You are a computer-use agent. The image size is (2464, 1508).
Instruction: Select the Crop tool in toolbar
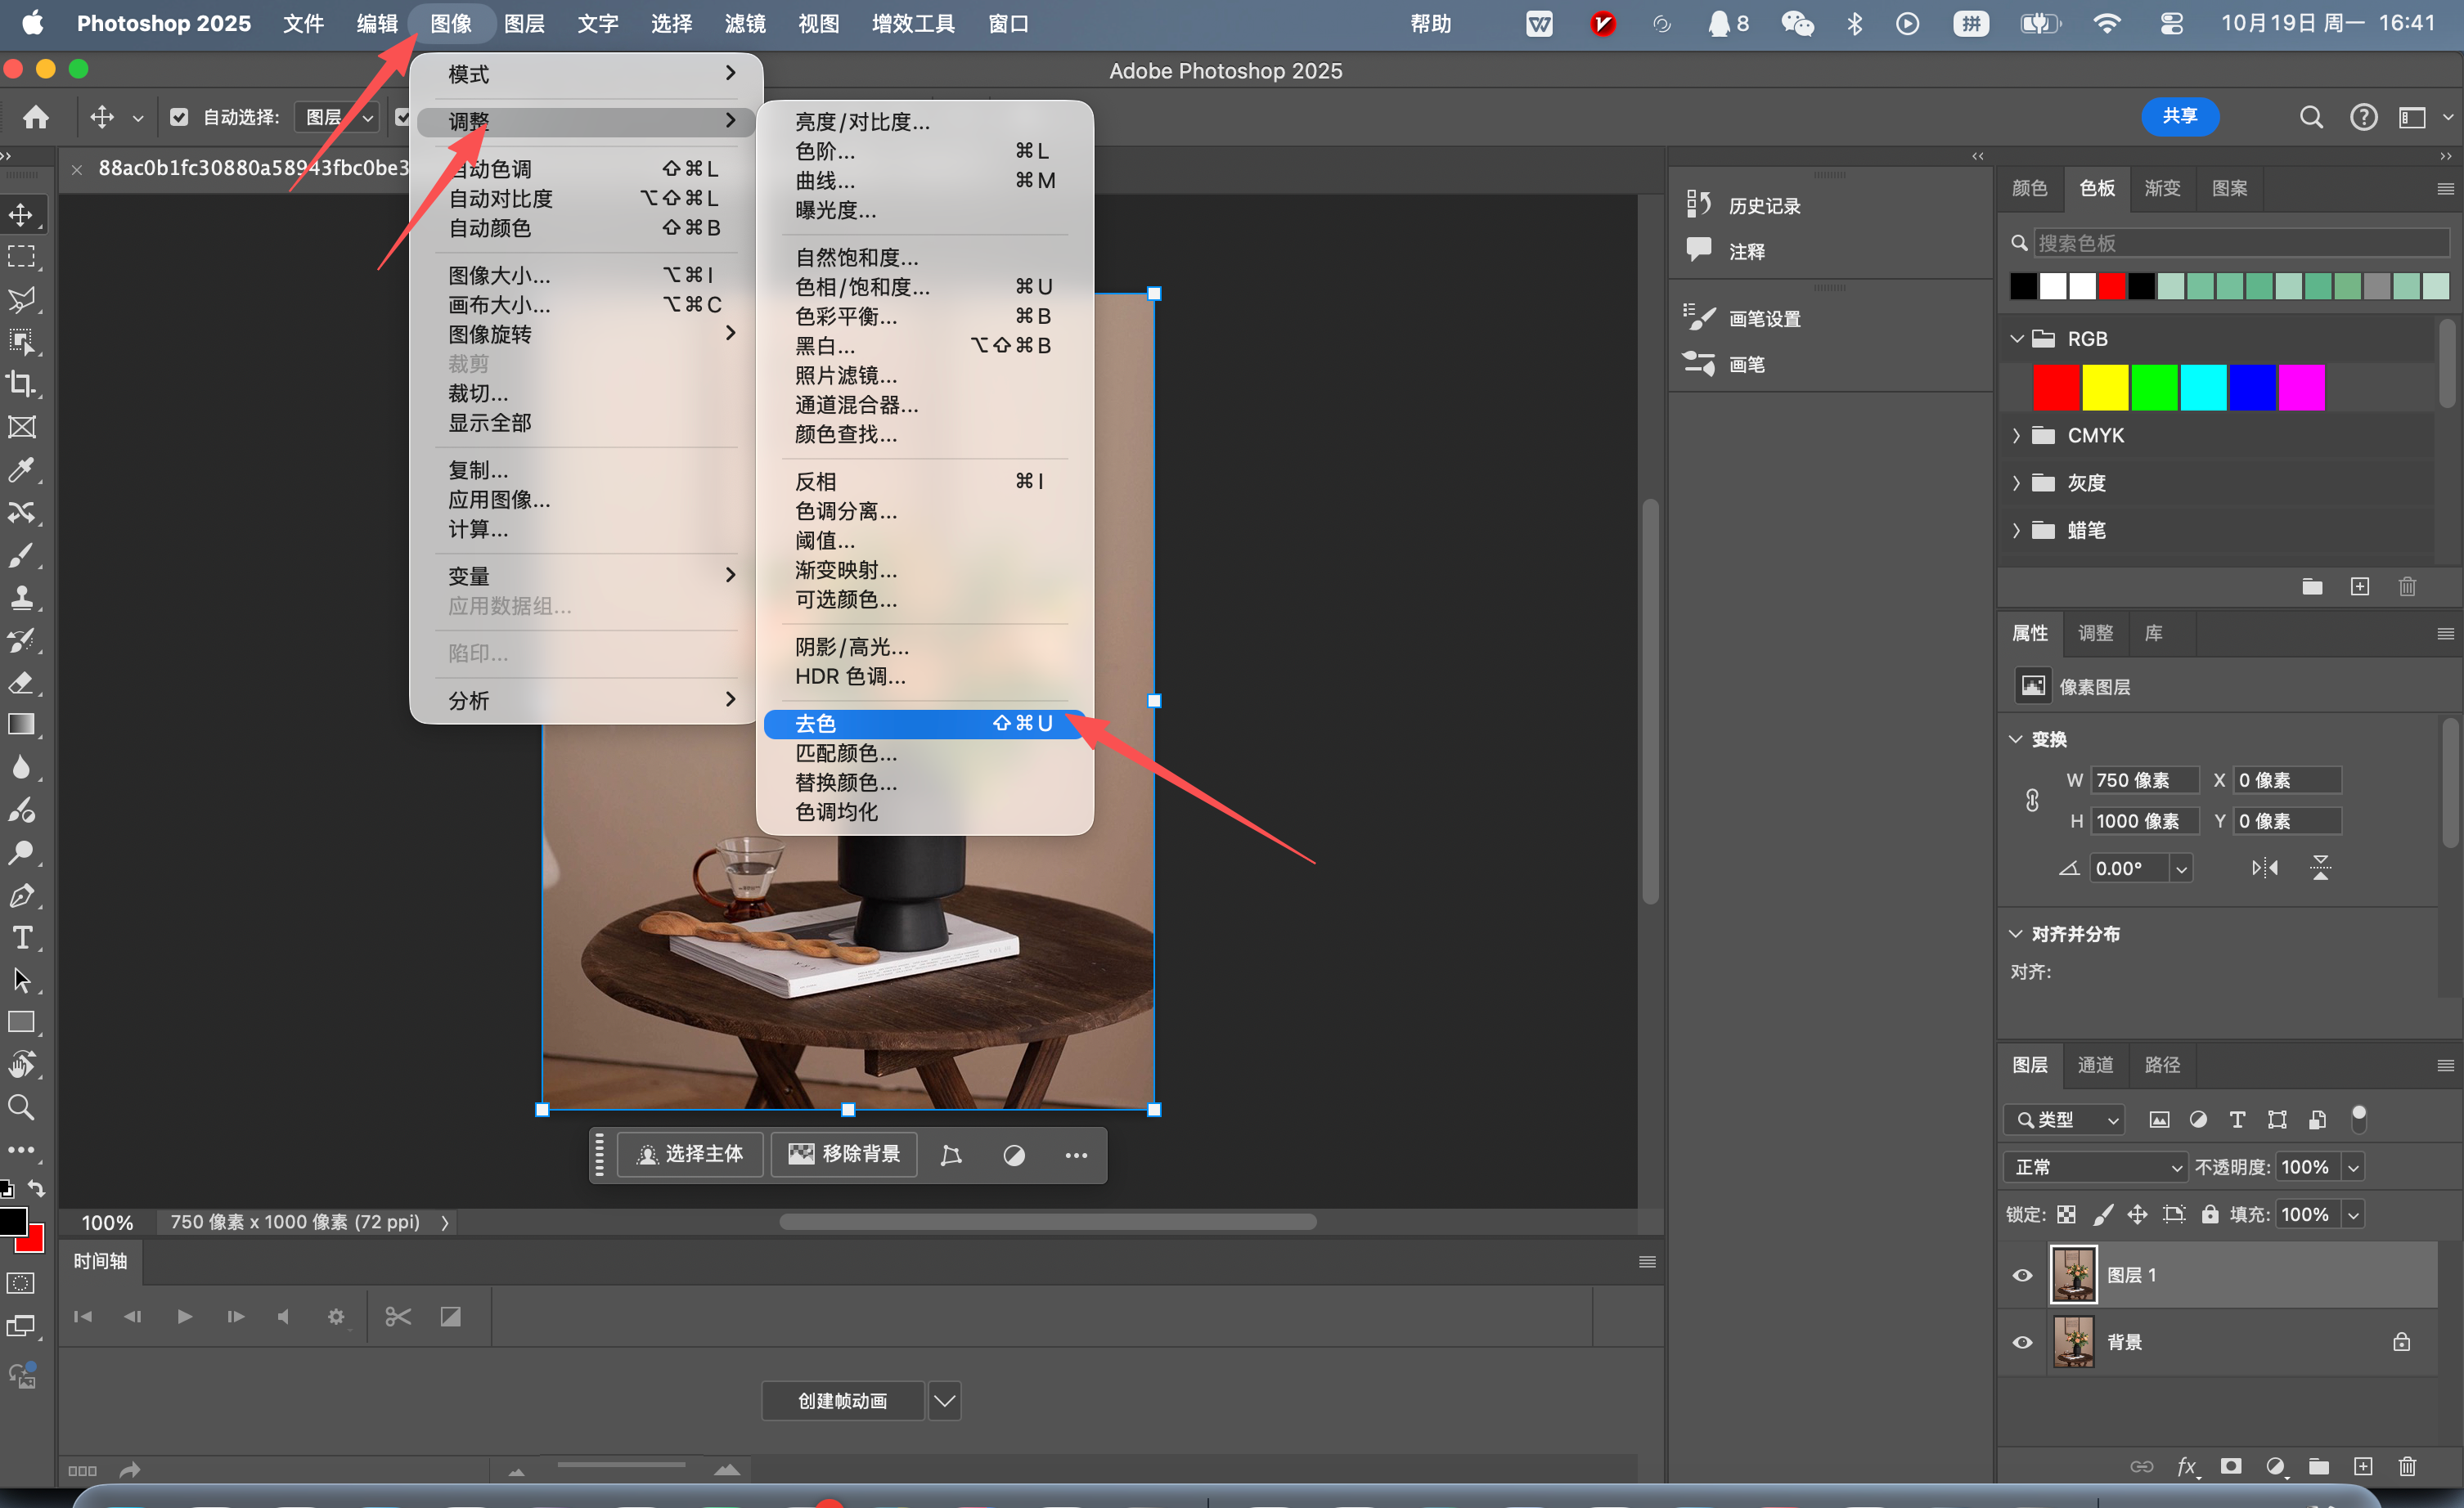(x=22, y=384)
